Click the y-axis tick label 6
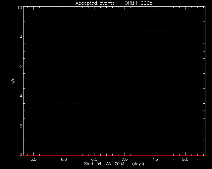Image resolution: width=212 pixels, height=169 pixels. tap(21, 66)
